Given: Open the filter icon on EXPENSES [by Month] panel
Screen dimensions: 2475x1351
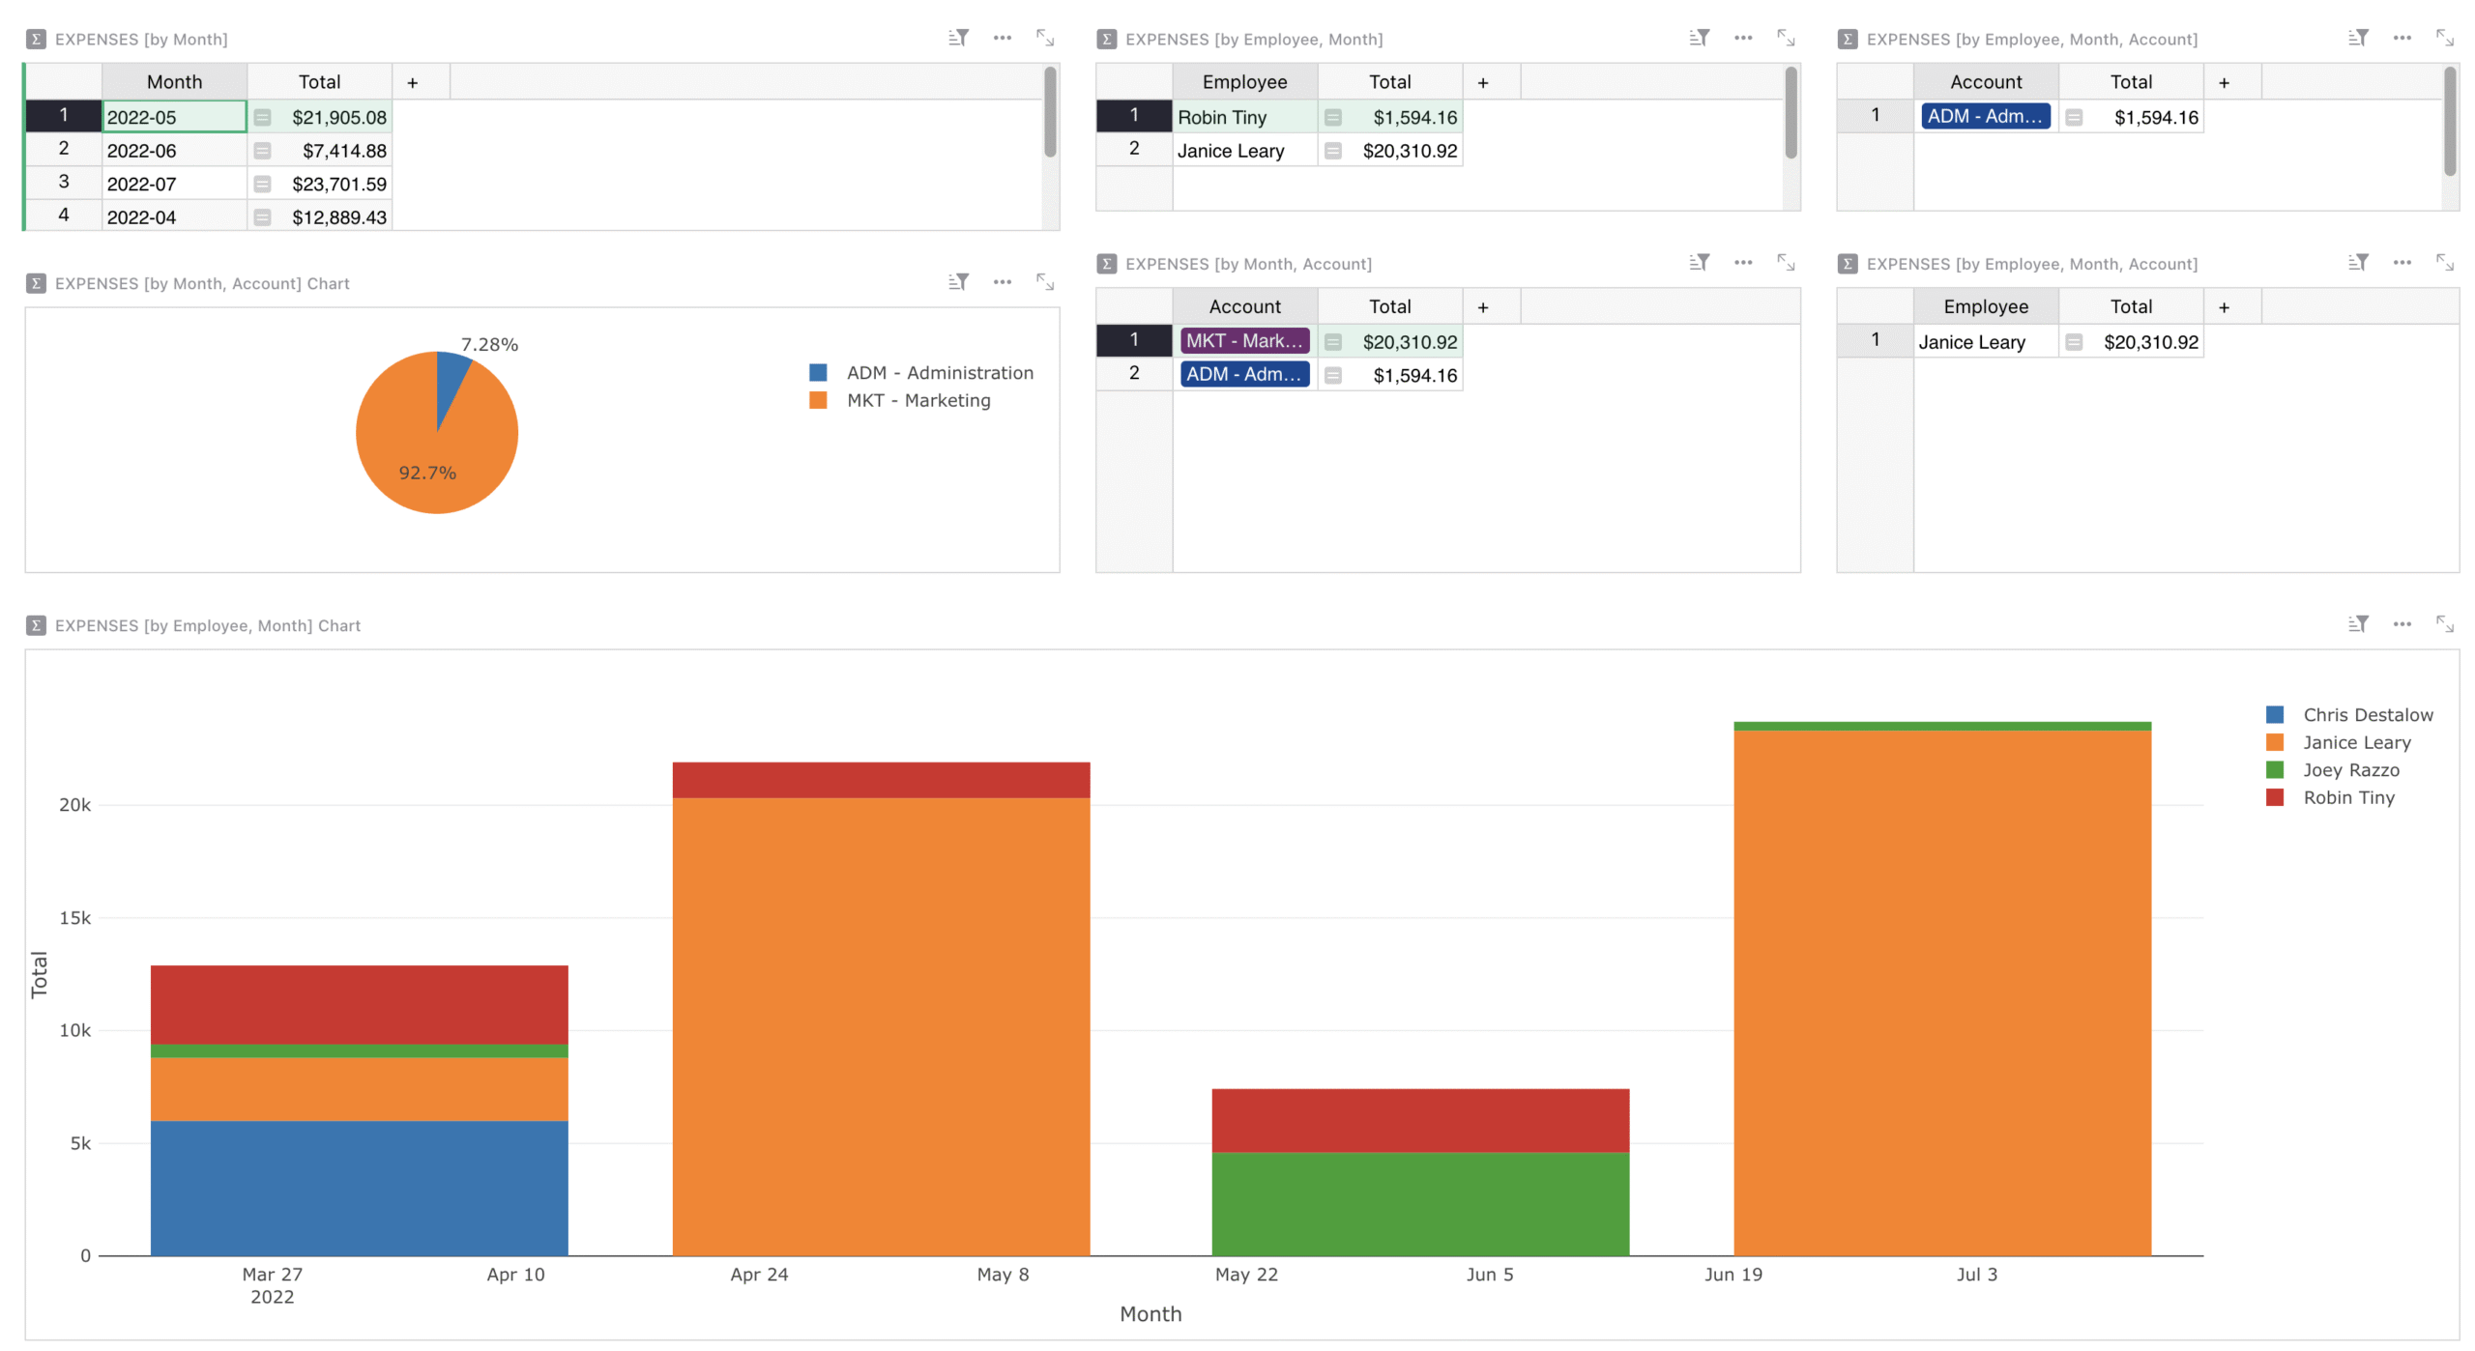Looking at the screenshot, I should click(x=959, y=38).
